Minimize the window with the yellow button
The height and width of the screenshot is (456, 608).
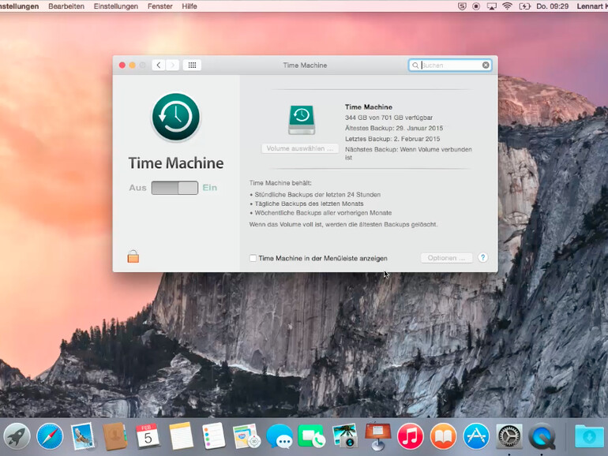pos(132,65)
